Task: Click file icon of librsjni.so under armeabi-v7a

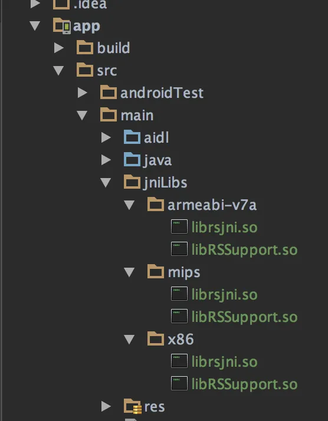Action: click(179, 226)
